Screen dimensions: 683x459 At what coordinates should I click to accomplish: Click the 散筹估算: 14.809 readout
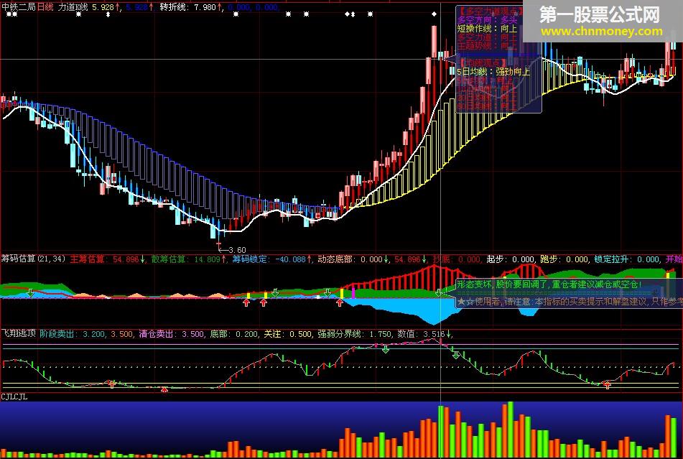click(x=188, y=259)
